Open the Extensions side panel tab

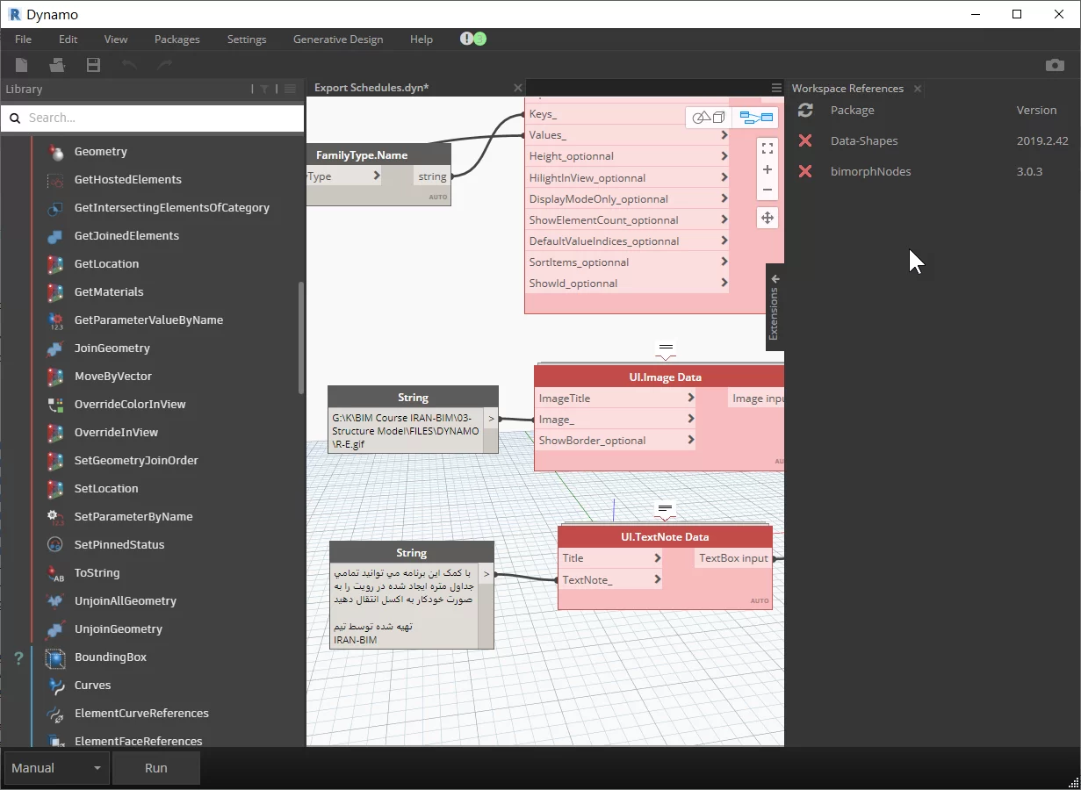point(774,307)
